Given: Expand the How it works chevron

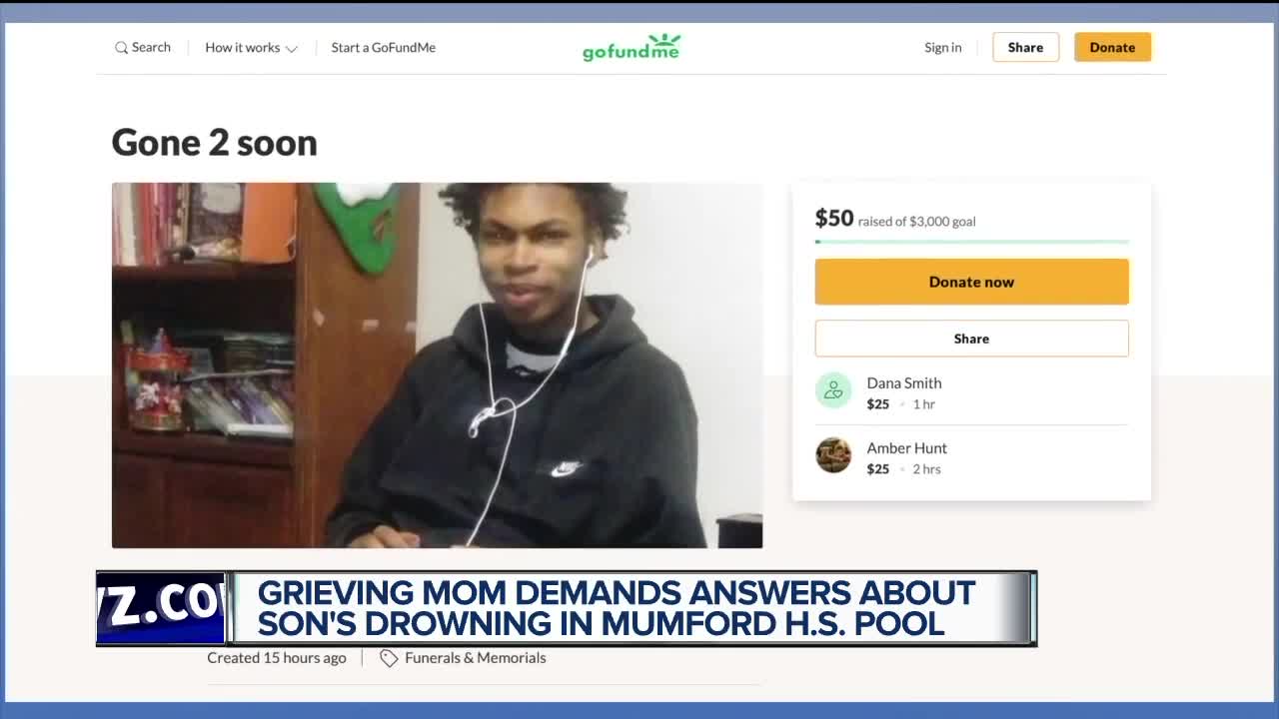Looking at the screenshot, I should coord(292,49).
